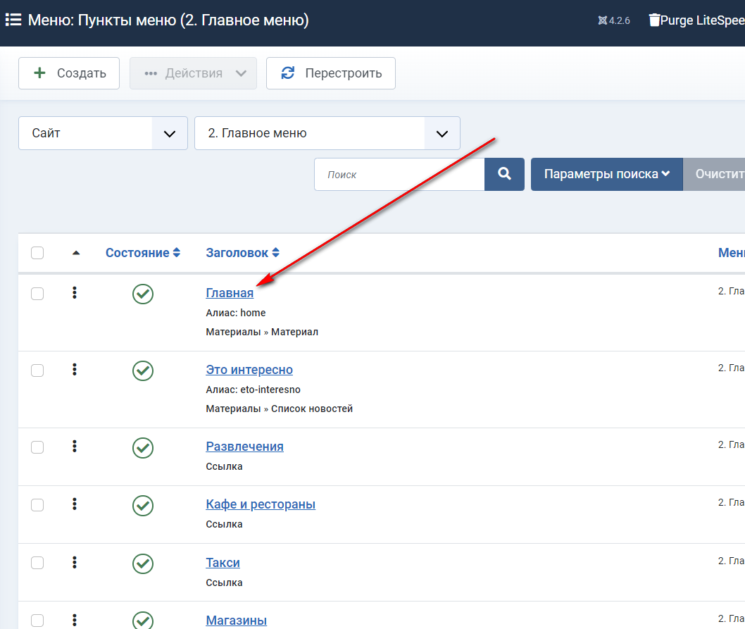Tick the checkbox for Кафе и рестораны
745x629 pixels.
click(37, 504)
